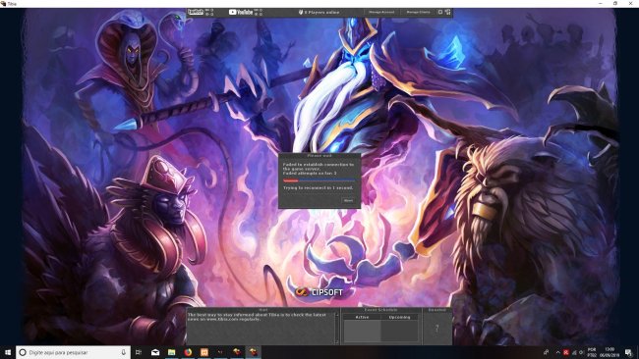Click the Players online shield icon
This screenshot has height=359, width=639.
coord(301,12)
